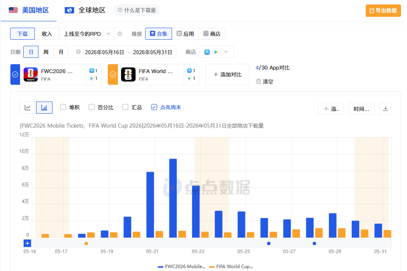This screenshot has height=271, width=407.
Task: Click FIFA World Cup app icon
Action: pyautogui.click(x=128, y=75)
